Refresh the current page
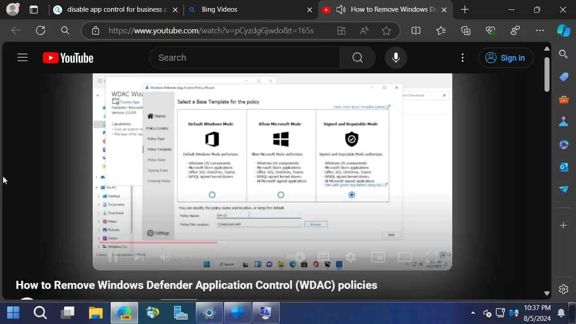Viewport: 576px width, 324px height. 40,30
